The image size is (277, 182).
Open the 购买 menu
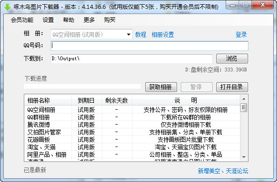tap(110, 20)
